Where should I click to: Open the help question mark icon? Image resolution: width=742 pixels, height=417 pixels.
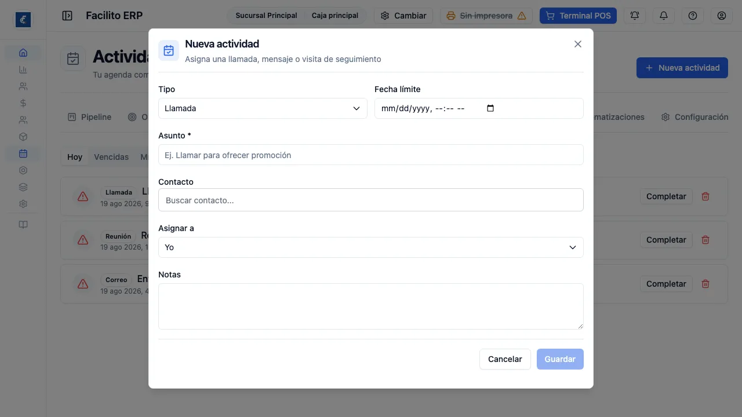[693, 16]
